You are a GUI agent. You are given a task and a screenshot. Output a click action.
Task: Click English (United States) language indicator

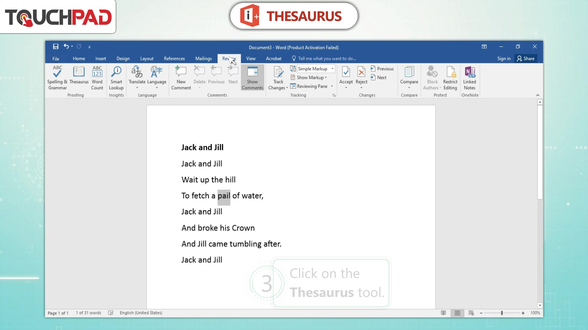(x=141, y=313)
